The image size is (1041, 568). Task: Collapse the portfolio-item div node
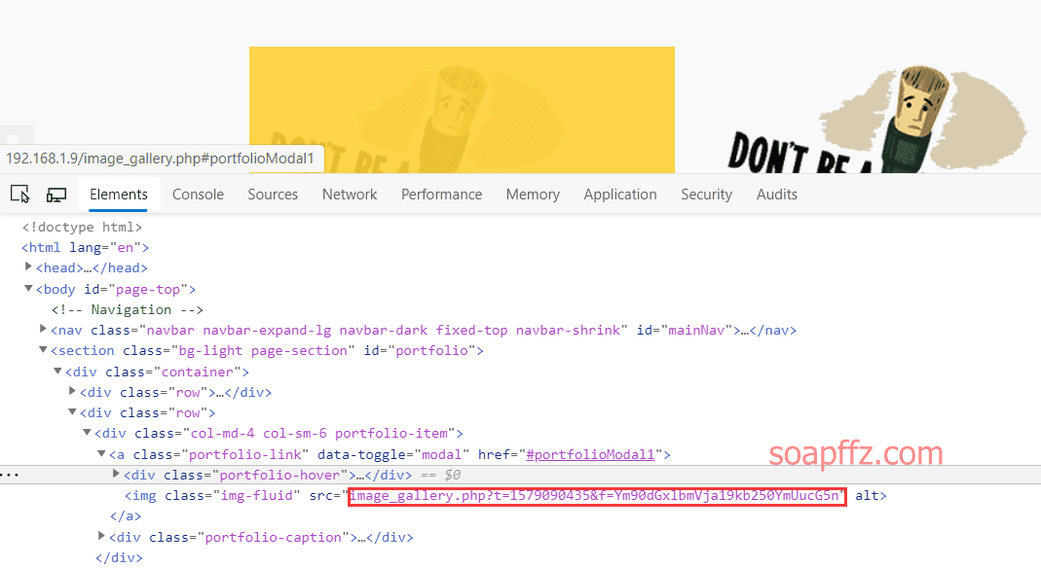(x=87, y=432)
